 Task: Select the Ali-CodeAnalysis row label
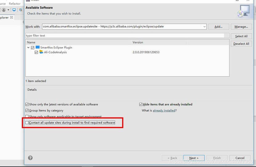tap(55, 52)
